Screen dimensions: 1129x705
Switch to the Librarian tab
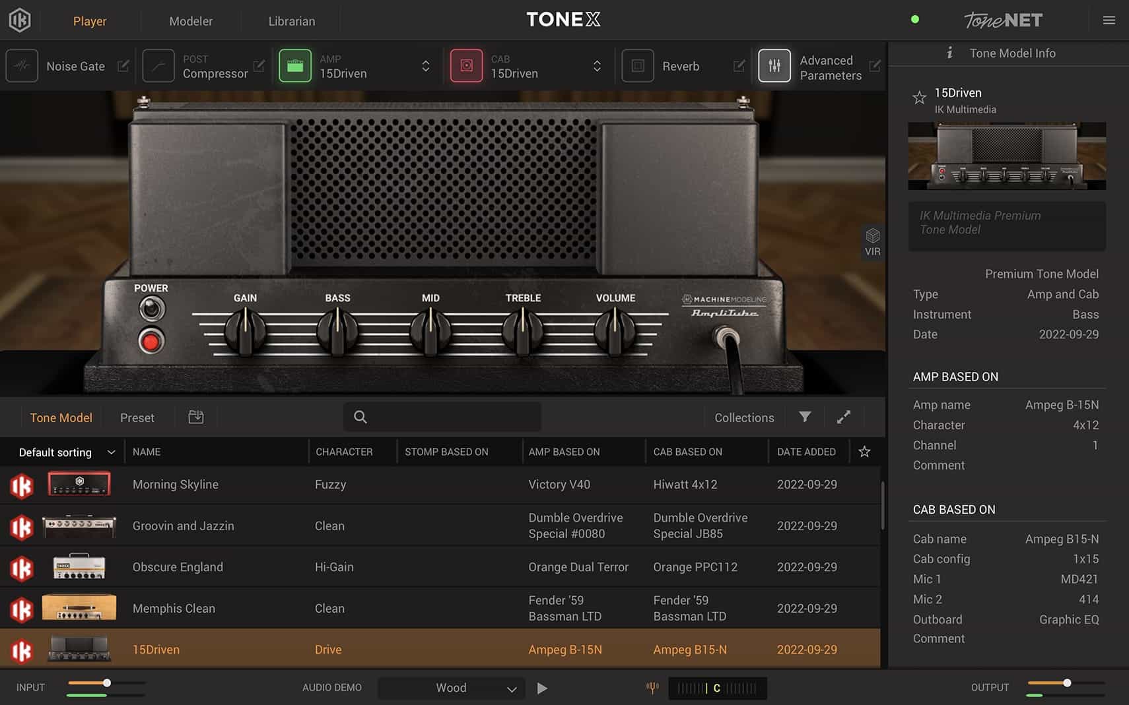[x=292, y=21]
